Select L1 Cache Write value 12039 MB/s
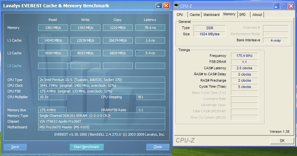The width and height of the screenshot is (297, 156). tap(85, 40)
